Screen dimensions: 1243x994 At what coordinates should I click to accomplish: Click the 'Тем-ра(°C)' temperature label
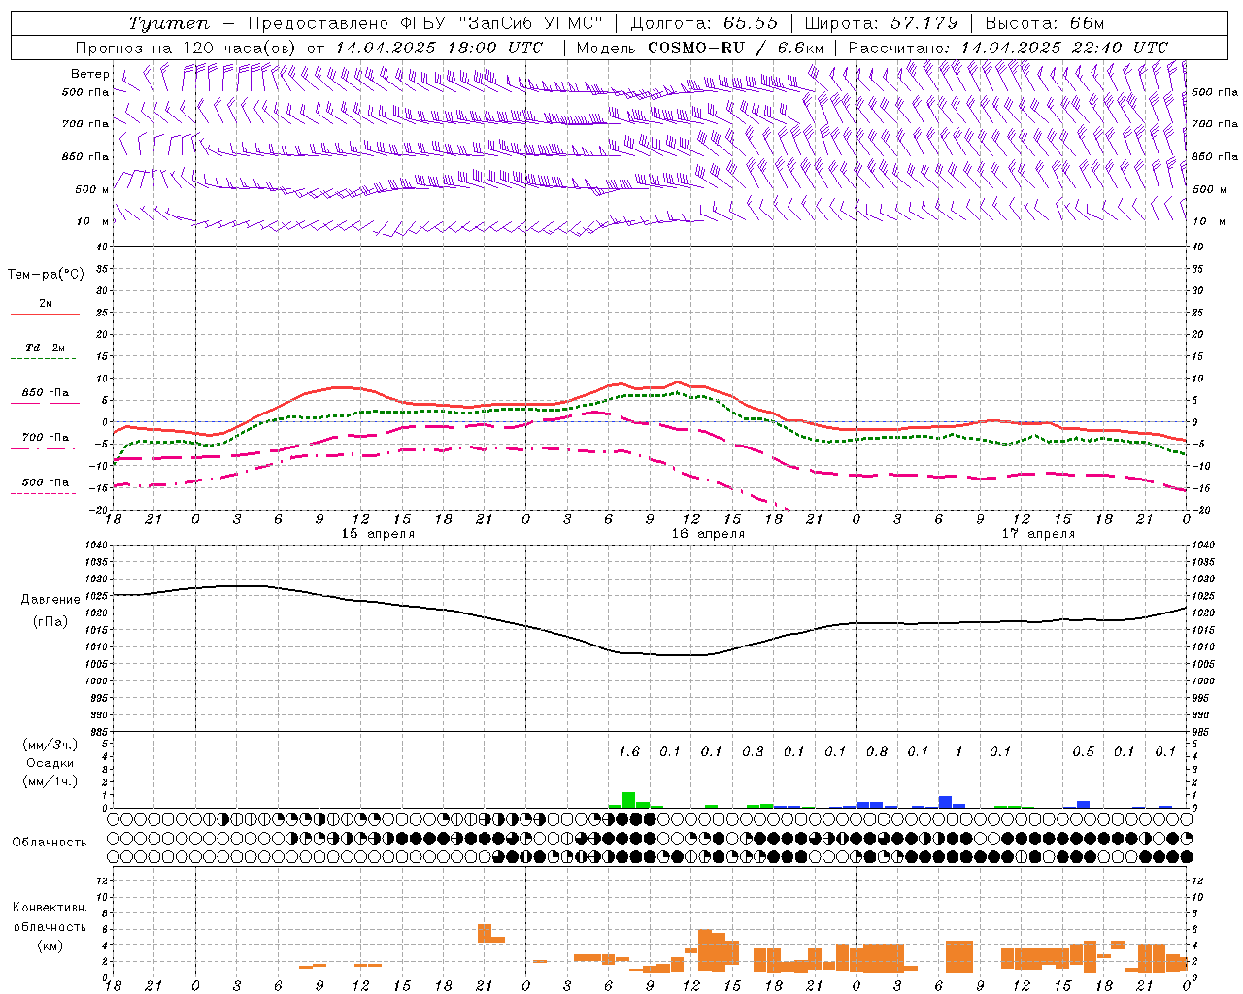(46, 275)
